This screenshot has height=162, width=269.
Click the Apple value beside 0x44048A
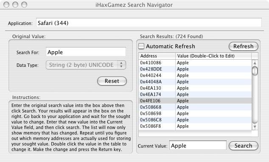183,82
